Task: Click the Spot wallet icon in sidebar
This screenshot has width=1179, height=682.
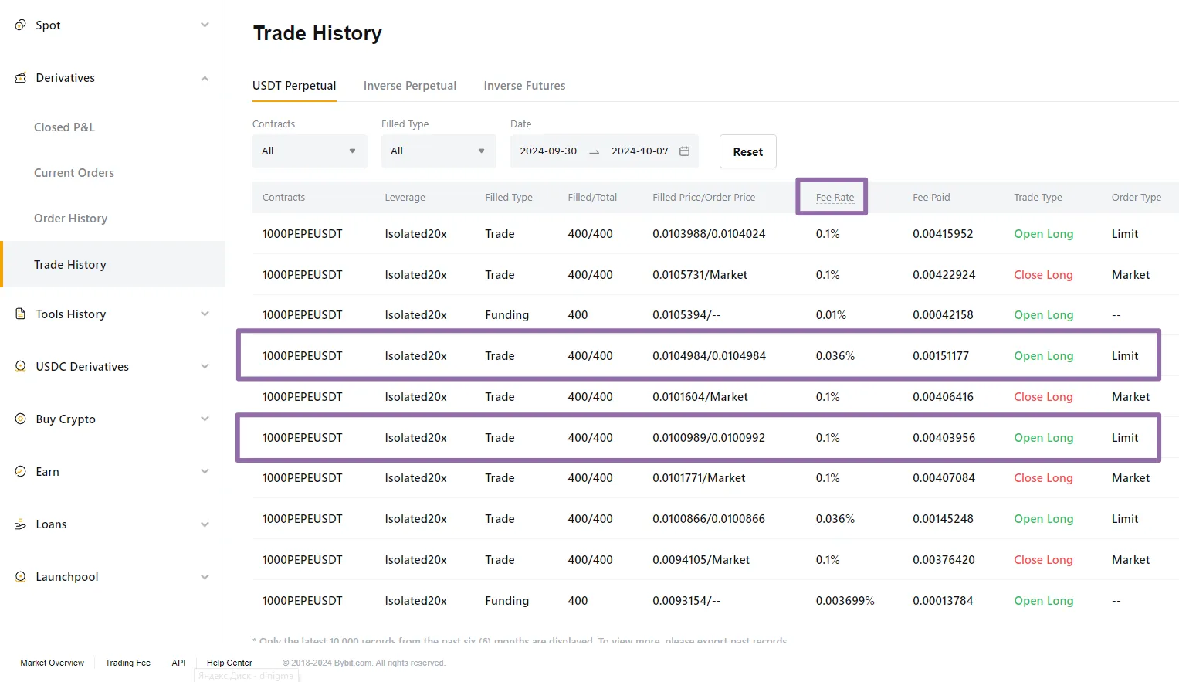Action: 21,25
